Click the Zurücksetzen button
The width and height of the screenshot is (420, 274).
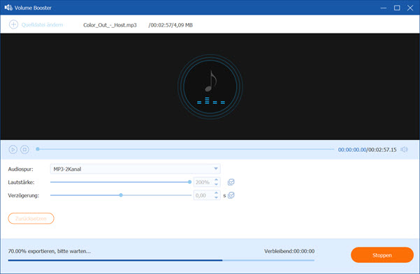point(31,218)
